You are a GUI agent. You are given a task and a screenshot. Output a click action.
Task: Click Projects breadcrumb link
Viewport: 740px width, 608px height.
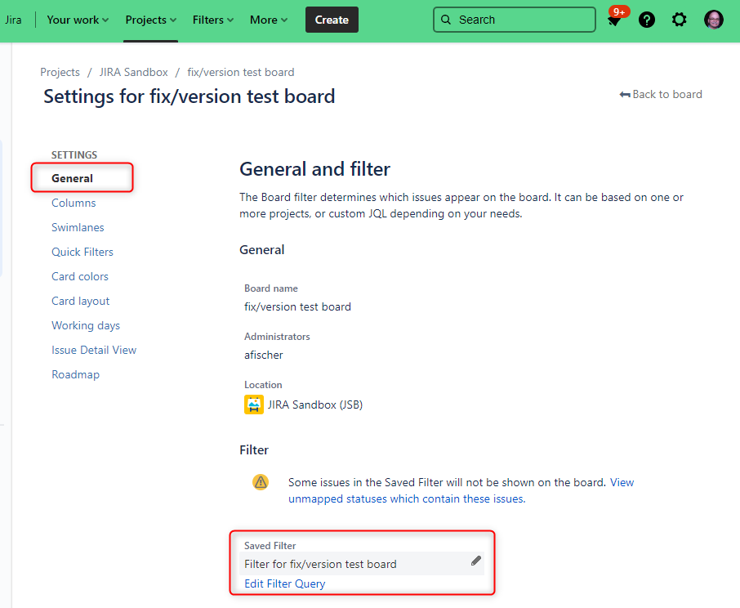(x=60, y=72)
